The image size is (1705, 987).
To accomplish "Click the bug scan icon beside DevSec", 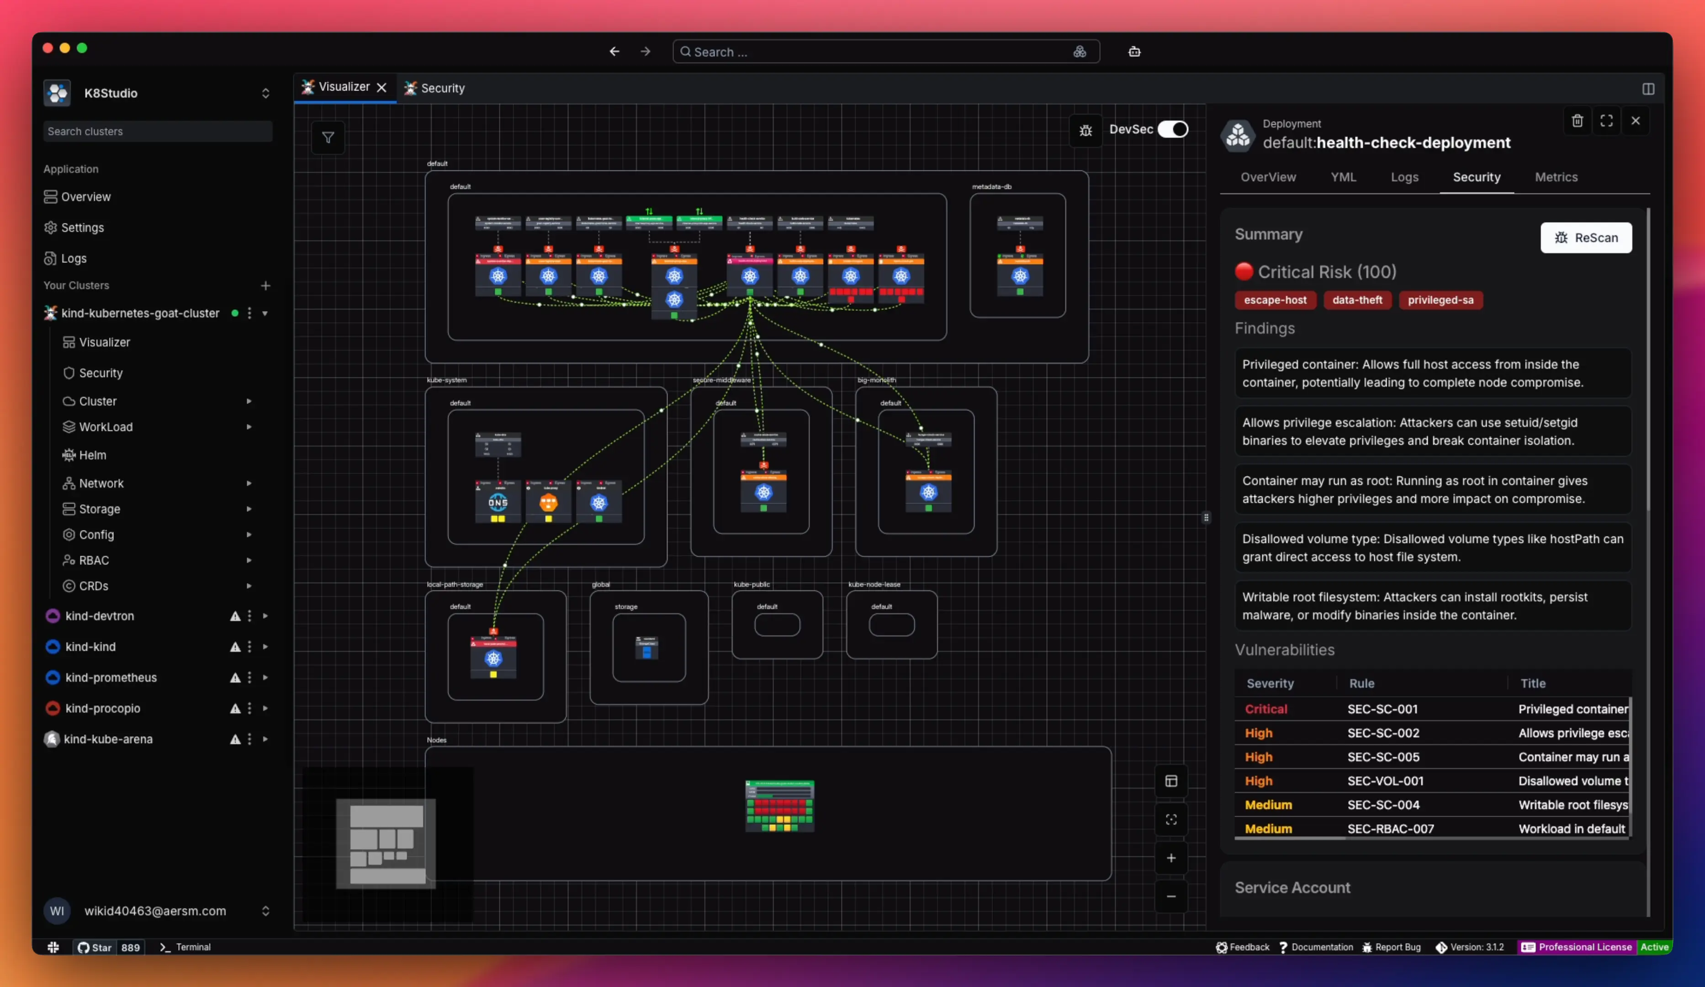I will [1085, 130].
